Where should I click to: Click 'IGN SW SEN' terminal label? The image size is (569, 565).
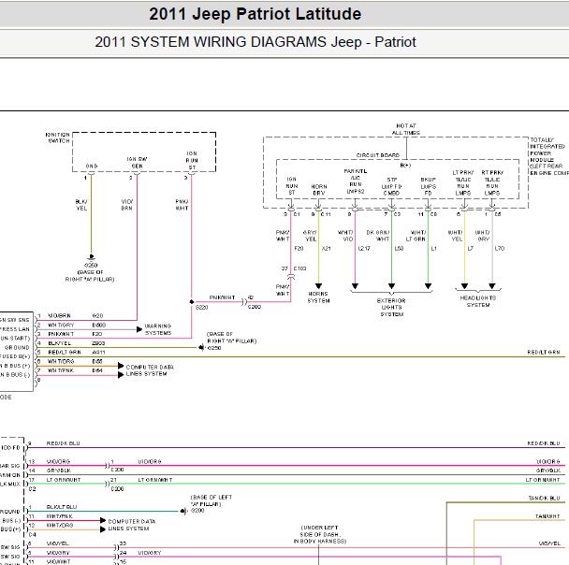[x=138, y=163]
